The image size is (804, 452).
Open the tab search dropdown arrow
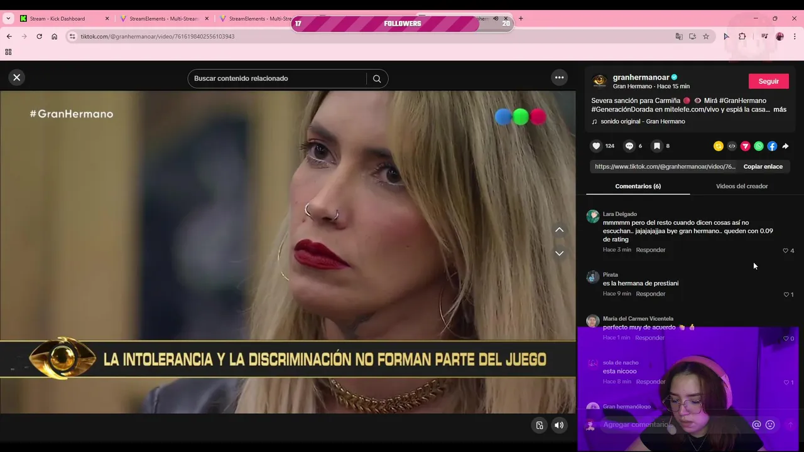click(8, 19)
